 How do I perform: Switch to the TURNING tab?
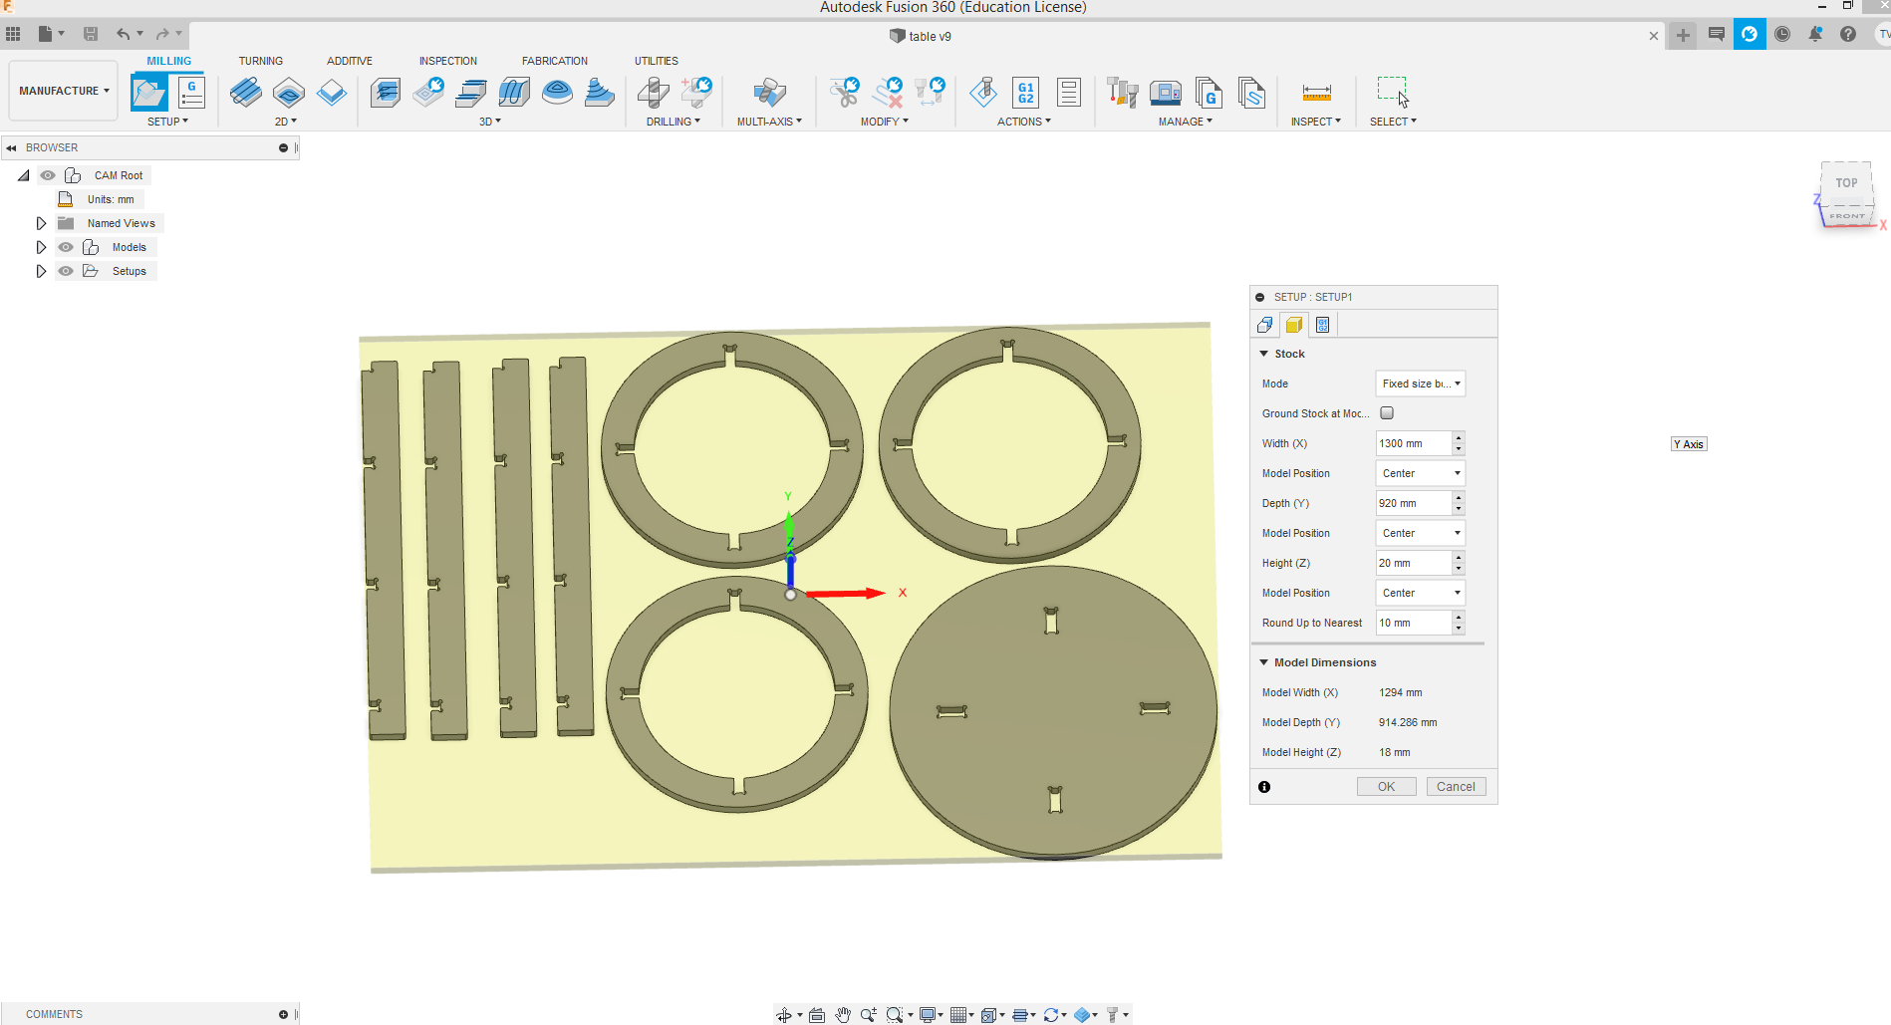click(x=260, y=61)
